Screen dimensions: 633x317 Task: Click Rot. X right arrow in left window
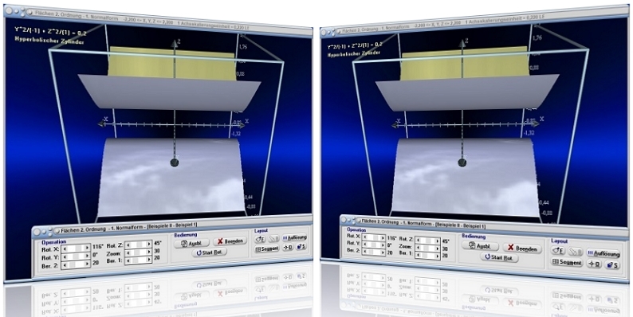click(x=87, y=248)
